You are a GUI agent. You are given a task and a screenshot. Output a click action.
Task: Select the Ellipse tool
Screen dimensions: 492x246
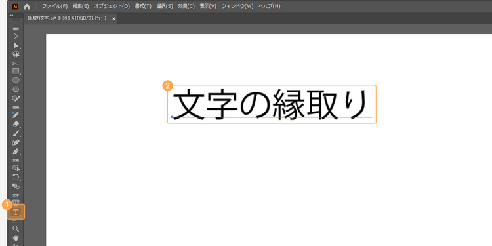pos(16,80)
